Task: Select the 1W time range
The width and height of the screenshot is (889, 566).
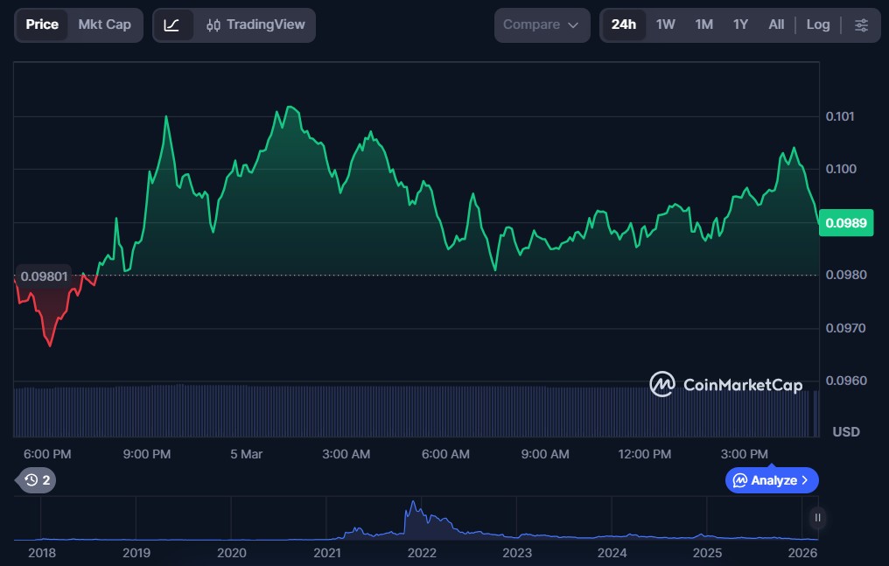Action: coord(665,25)
